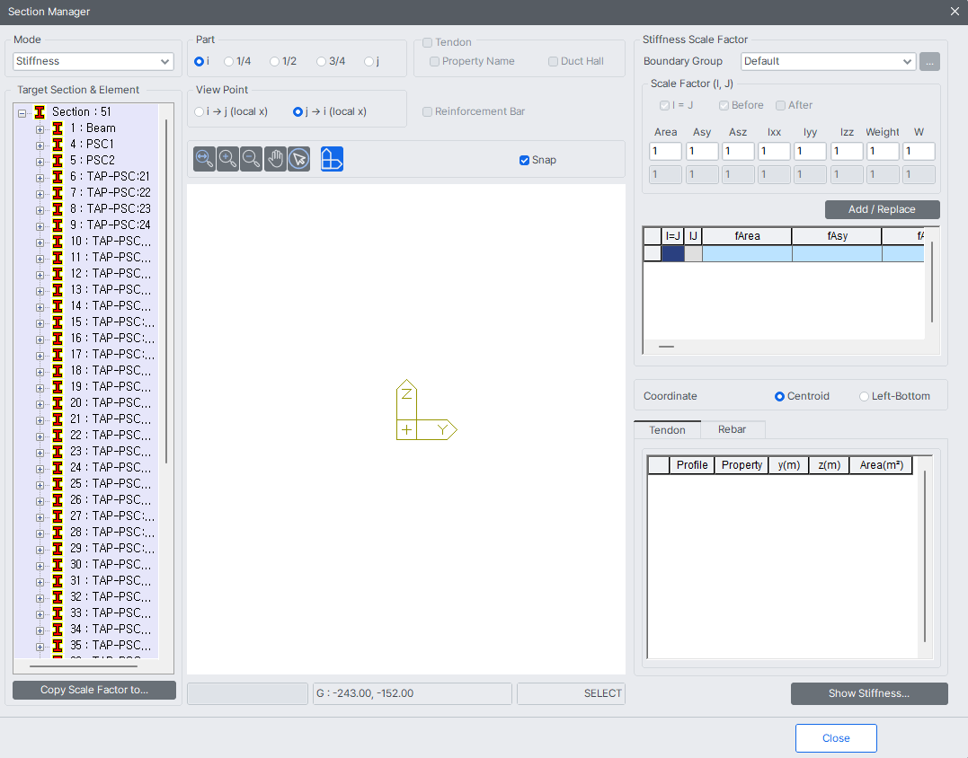The width and height of the screenshot is (968, 758).
Task: Click the zoom fit icon
Action: 204,159
